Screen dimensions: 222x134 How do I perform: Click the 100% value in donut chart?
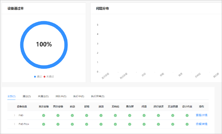[44, 44]
